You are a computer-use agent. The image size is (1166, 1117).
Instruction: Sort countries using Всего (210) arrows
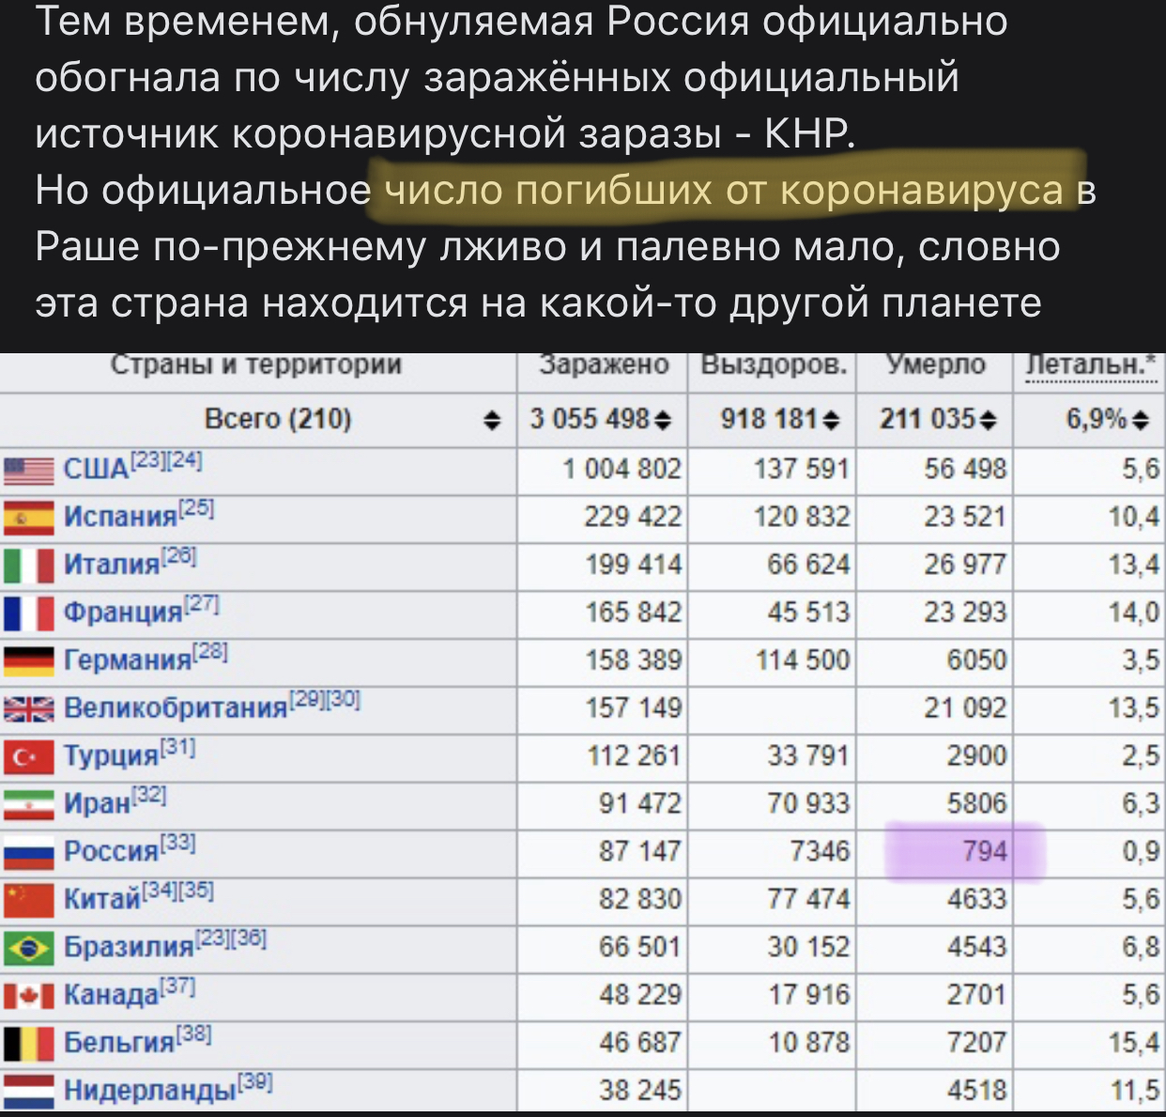[492, 420]
